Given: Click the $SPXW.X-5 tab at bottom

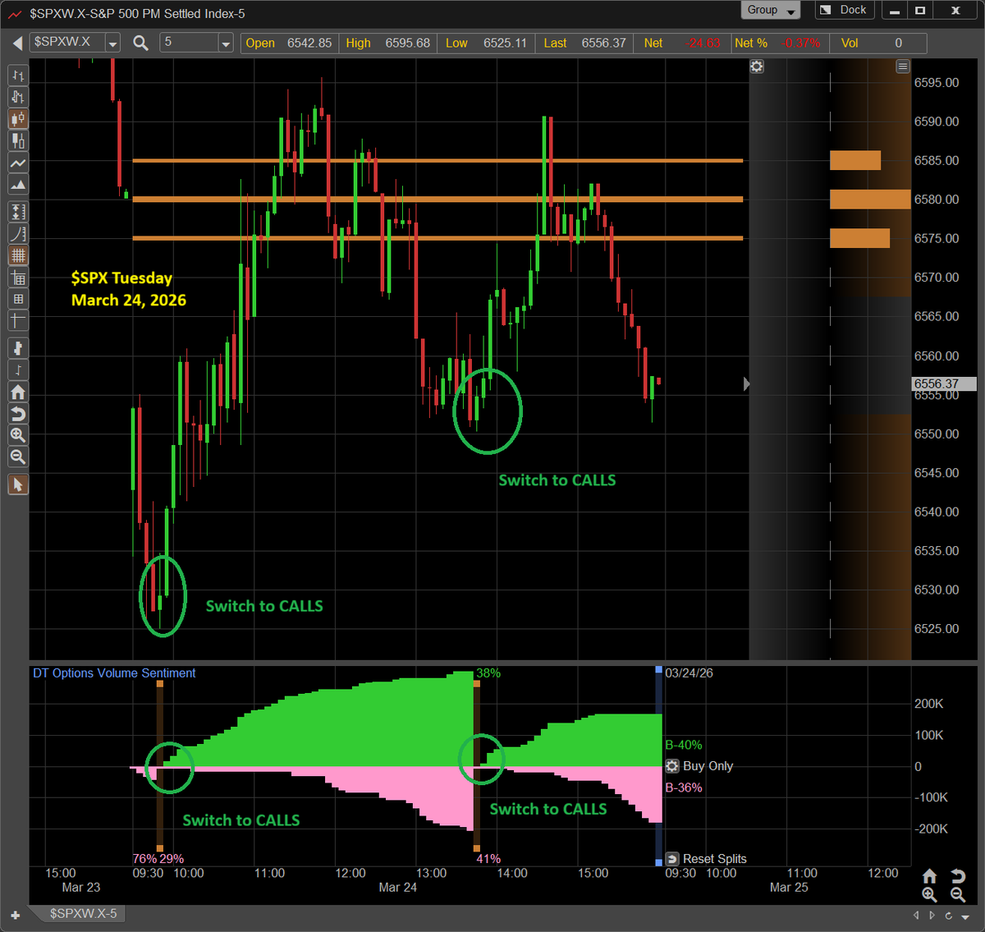Looking at the screenshot, I should point(83,913).
